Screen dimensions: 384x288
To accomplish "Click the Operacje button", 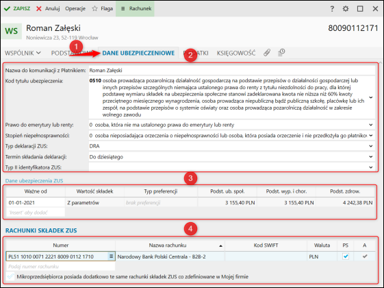I will point(75,9).
